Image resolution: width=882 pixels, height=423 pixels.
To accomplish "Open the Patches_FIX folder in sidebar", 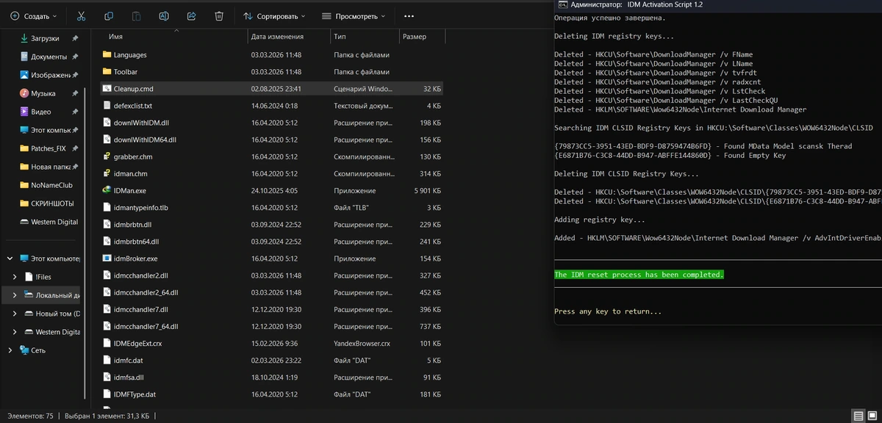I will [x=49, y=148].
